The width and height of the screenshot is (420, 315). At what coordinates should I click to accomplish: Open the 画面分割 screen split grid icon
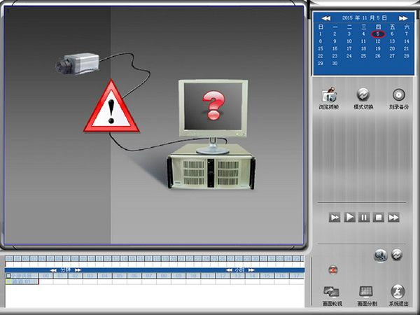coord(366,292)
